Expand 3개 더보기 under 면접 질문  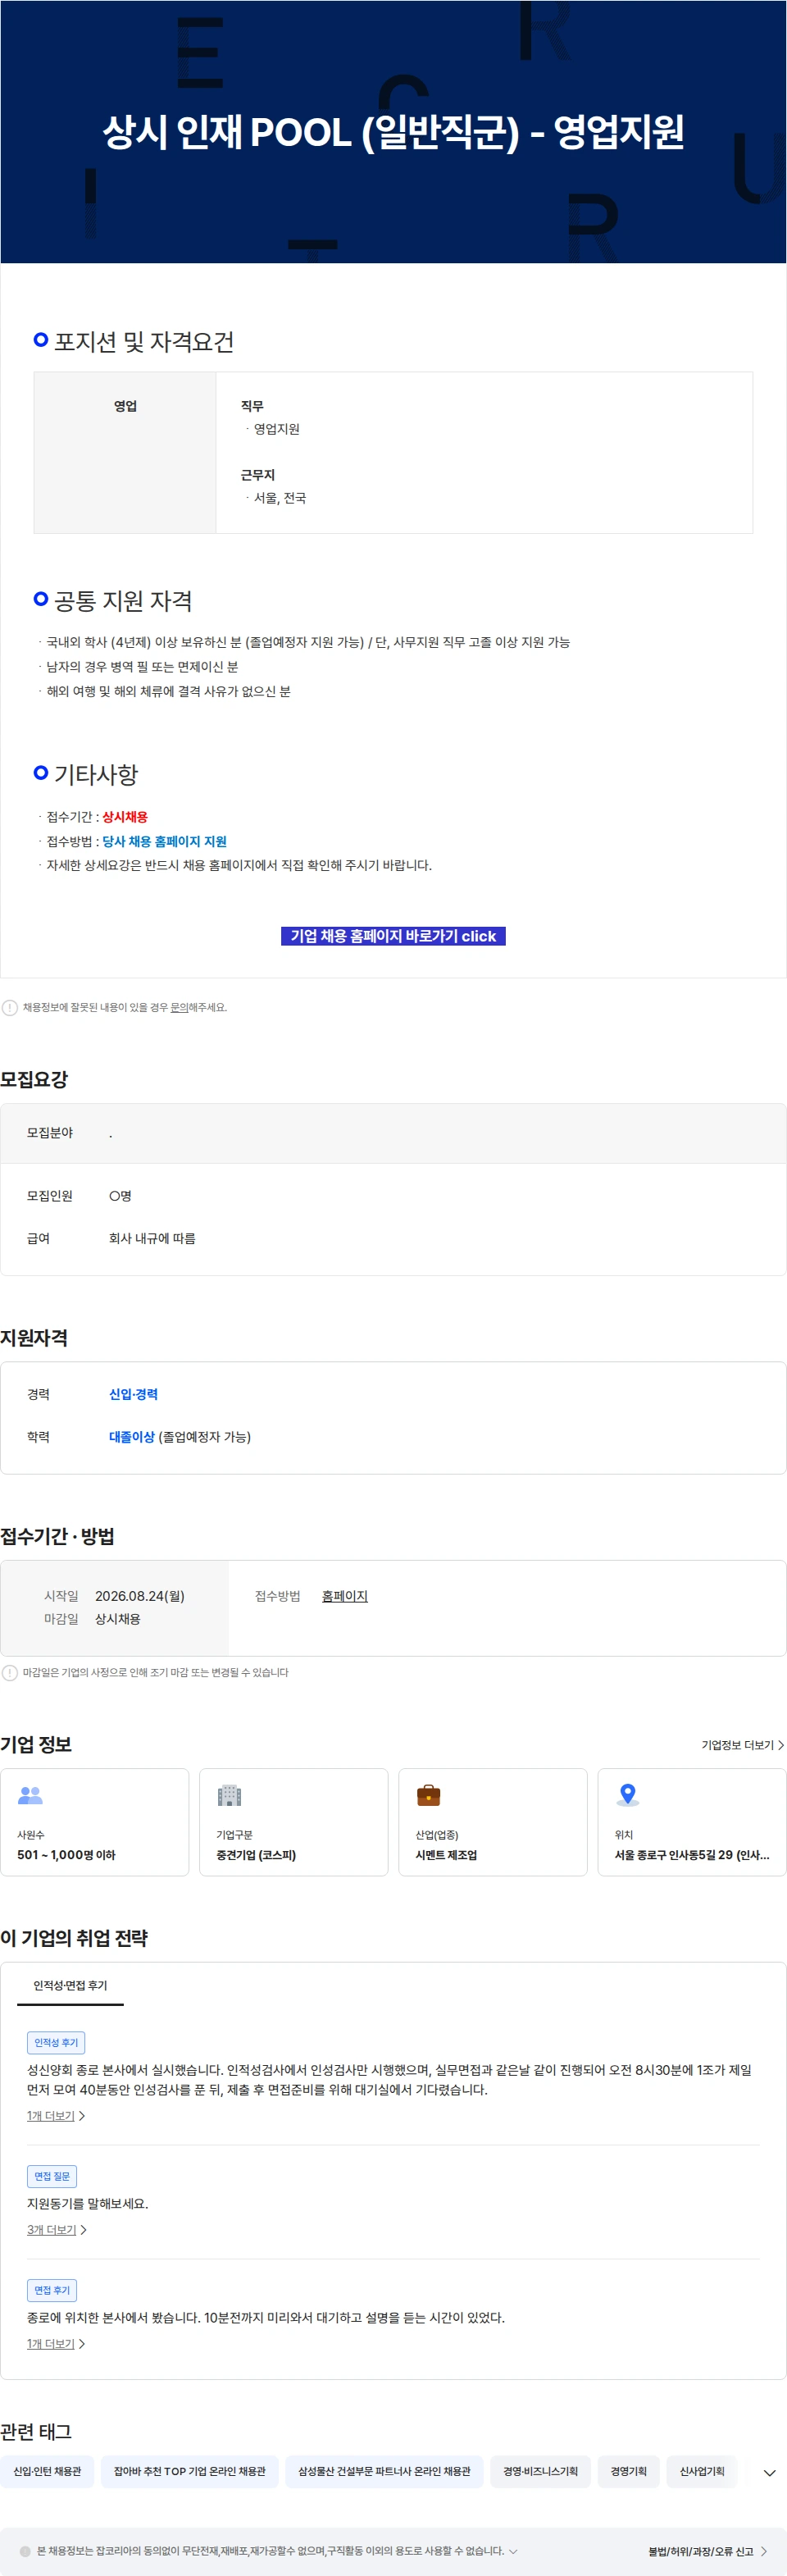(x=57, y=2230)
